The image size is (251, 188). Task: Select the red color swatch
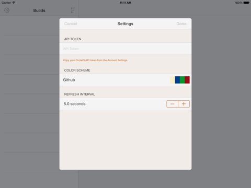click(x=187, y=80)
